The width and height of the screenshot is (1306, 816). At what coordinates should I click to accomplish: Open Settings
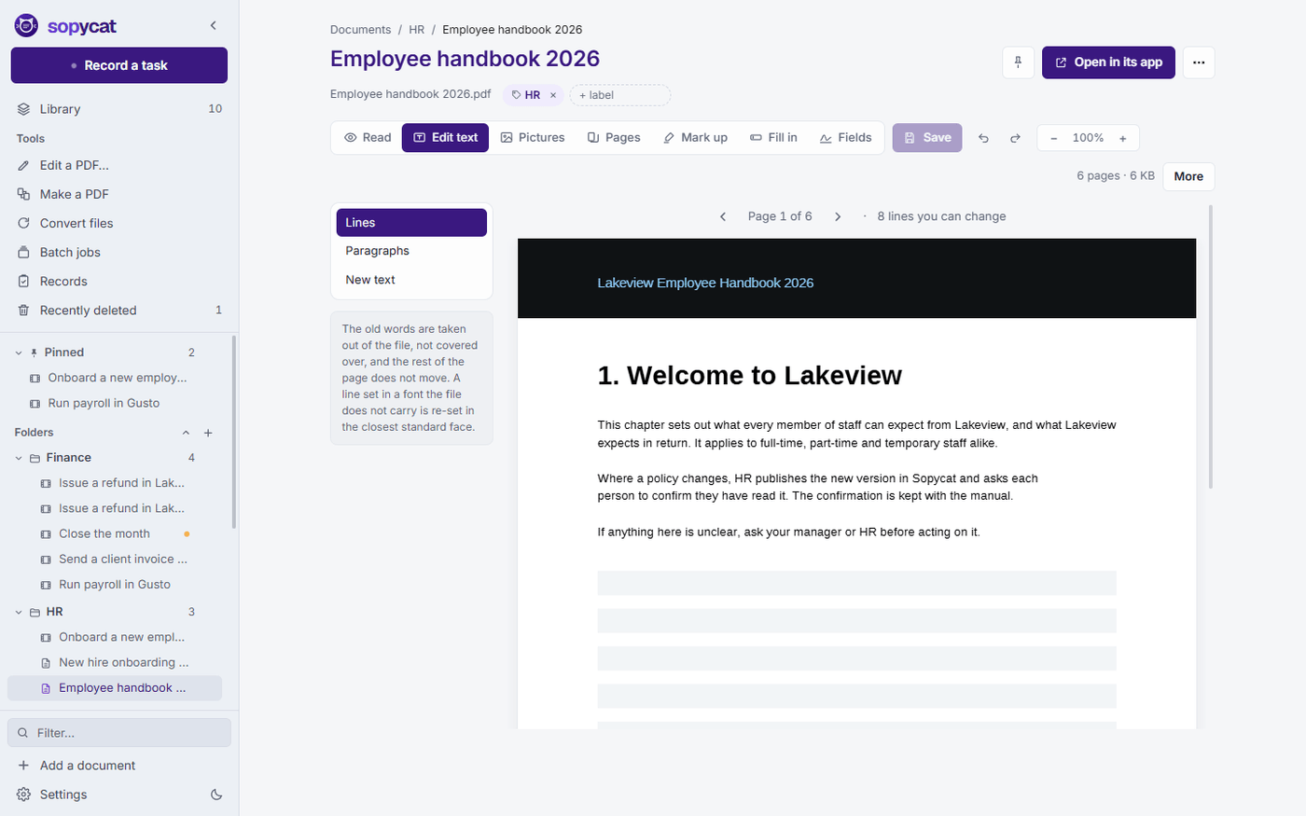coord(63,795)
